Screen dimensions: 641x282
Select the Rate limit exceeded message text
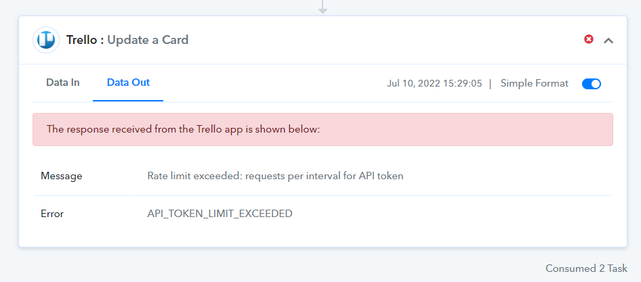pos(275,176)
